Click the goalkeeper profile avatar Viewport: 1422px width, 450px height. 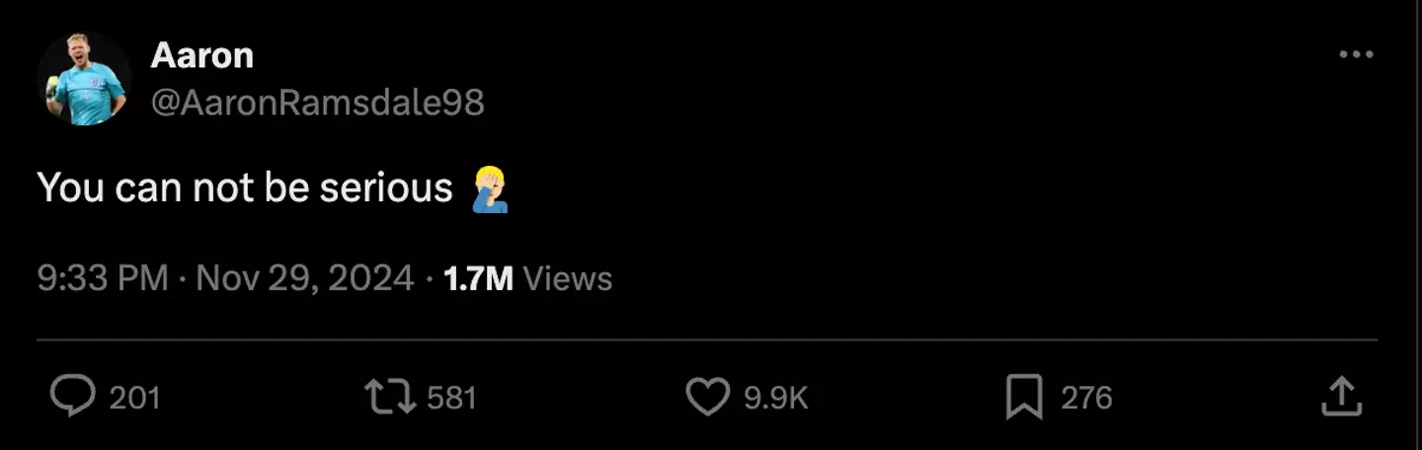coord(85,79)
